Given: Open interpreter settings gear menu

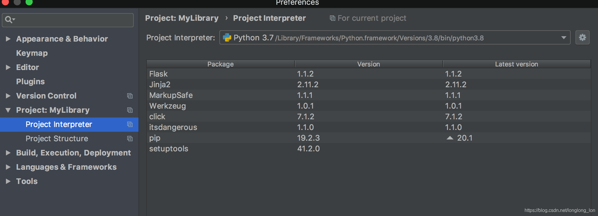Looking at the screenshot, I should [582, 37].
